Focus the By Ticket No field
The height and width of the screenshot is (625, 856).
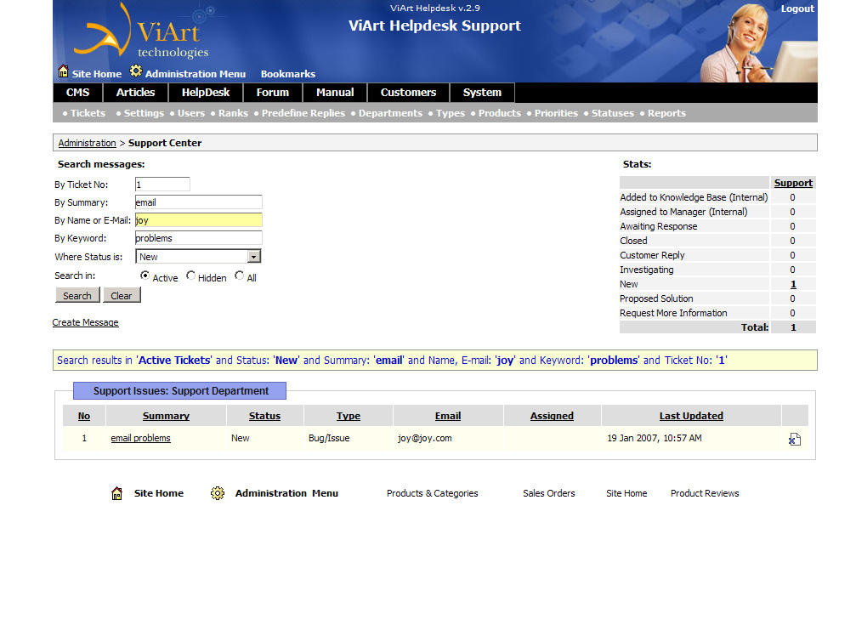[162, 185]
